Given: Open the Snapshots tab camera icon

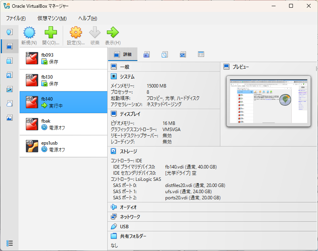Looking at the screenshot, I should click(146, 54).
